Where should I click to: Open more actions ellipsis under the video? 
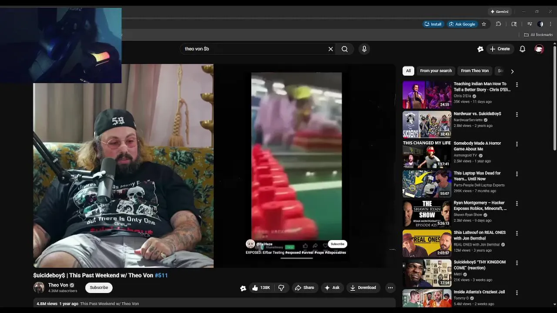tap(390, 288)
